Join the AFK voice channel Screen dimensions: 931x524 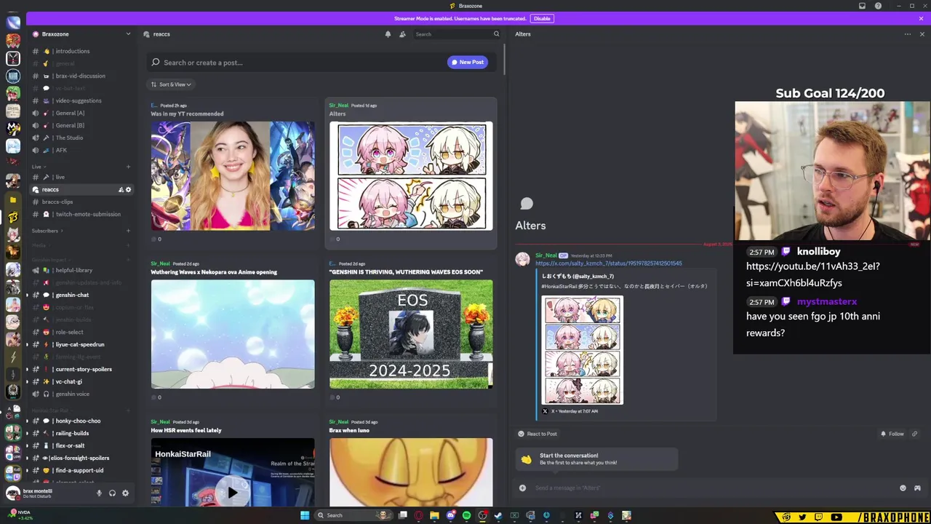pyautogui.click(x=81, y=150)
